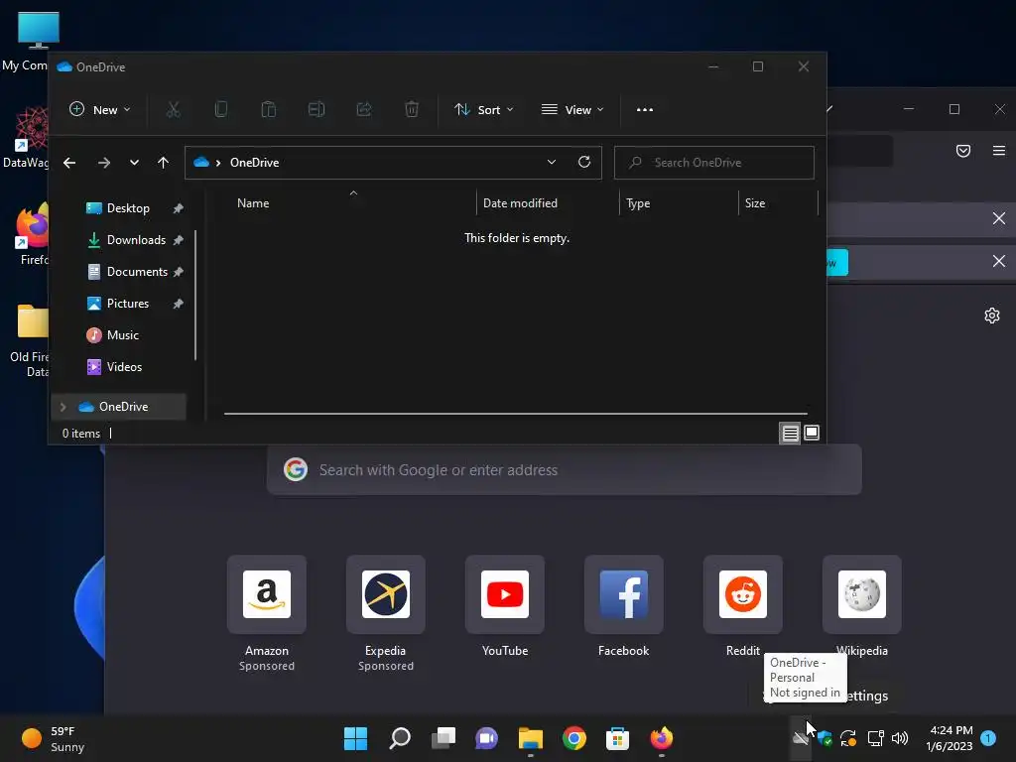Viewport: 1016px width, 762px height.
Task: Click the Rename icon in Explorer toolbar
Action: (x=317, y=109)
